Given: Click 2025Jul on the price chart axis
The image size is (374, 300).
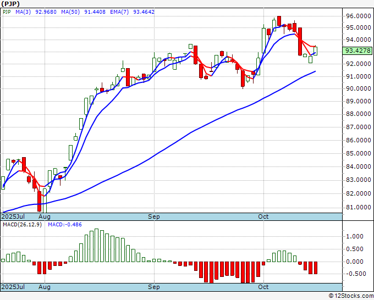Looking at the screenshot, I should [13, 216].
